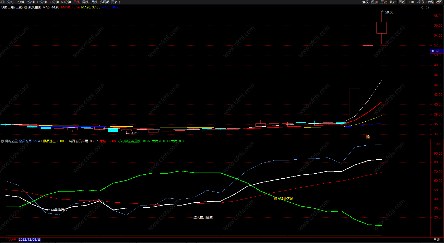Click the tall candlestick spanning 45 to 52
This screenshot has height=243, width=444.
pyautogui.click(x=368, y=63)
